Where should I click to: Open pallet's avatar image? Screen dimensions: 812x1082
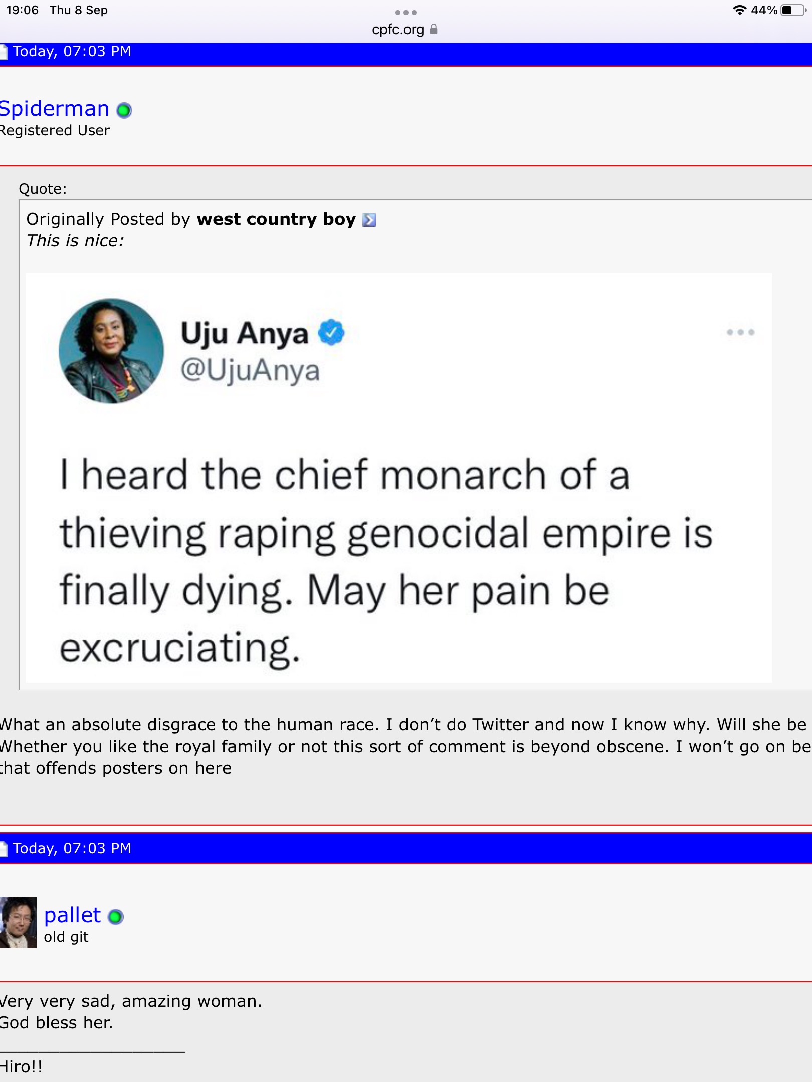[19, 922]
